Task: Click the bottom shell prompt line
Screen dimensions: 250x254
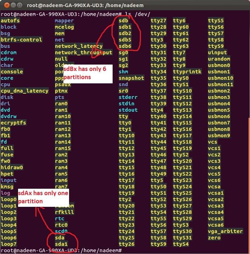Action: pos(61,250)
